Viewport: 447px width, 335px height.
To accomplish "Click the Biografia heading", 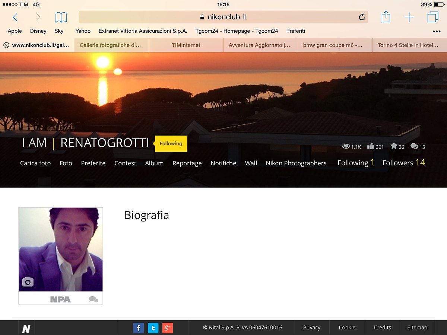I will tap(147, 215).
